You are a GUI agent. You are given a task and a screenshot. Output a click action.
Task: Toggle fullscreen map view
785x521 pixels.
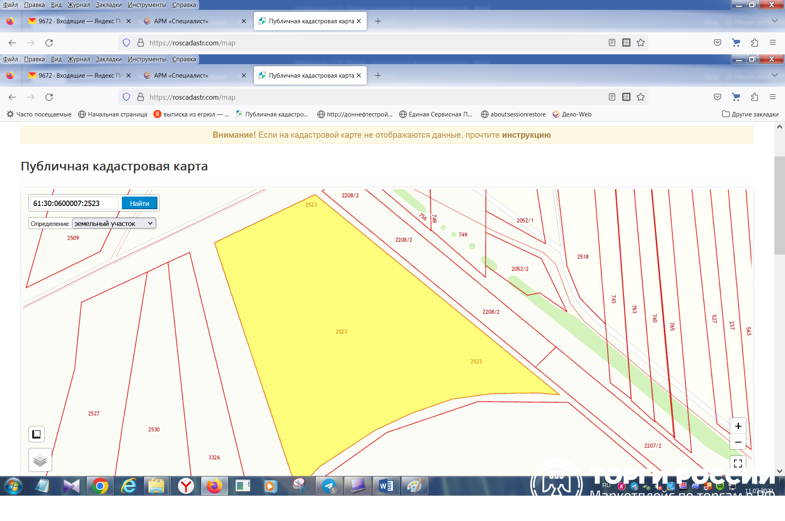pos(738,463)
